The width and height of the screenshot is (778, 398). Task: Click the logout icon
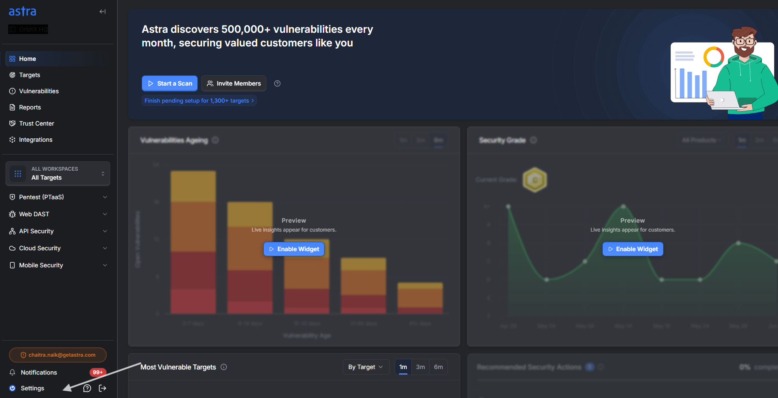click(x=103, y=388)
